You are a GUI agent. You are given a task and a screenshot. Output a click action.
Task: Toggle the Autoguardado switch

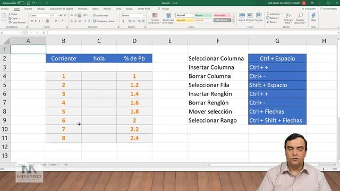pyautogui.click(x=21, y=3)
